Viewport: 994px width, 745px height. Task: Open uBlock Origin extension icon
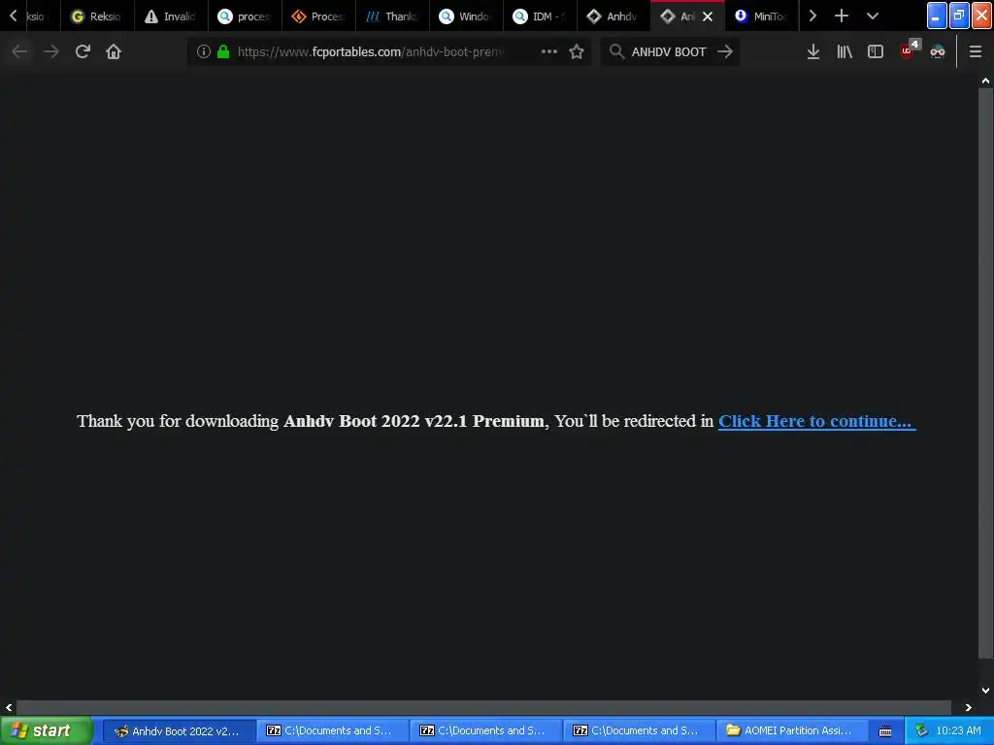[x=909, y=50]
